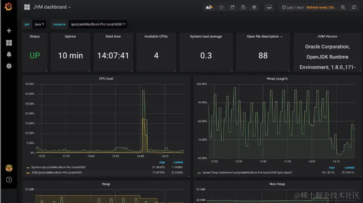Open the job variable java dropdown

pyautogui.click(x=39, y=24)
